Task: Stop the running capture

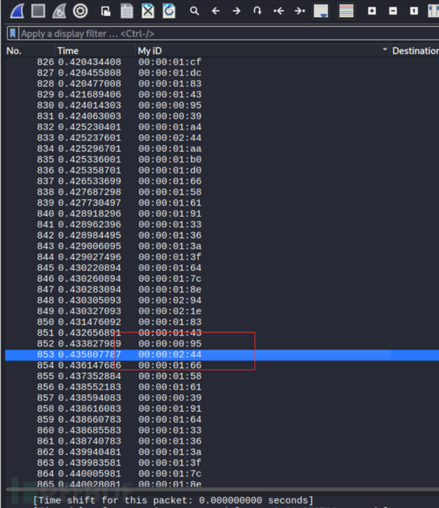Action: 38,11
